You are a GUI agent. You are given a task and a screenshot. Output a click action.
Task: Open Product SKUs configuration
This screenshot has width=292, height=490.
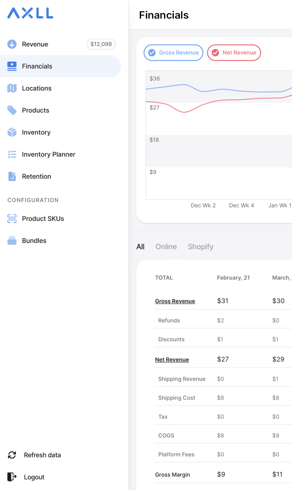point(60,218)
